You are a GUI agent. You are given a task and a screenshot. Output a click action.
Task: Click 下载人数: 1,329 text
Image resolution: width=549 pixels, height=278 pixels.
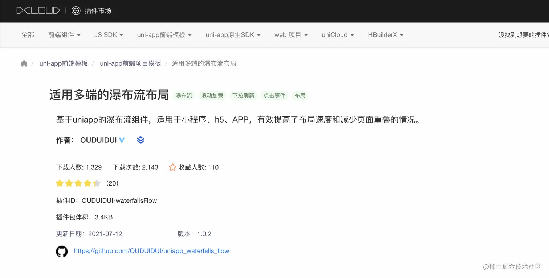pos(79,167)
